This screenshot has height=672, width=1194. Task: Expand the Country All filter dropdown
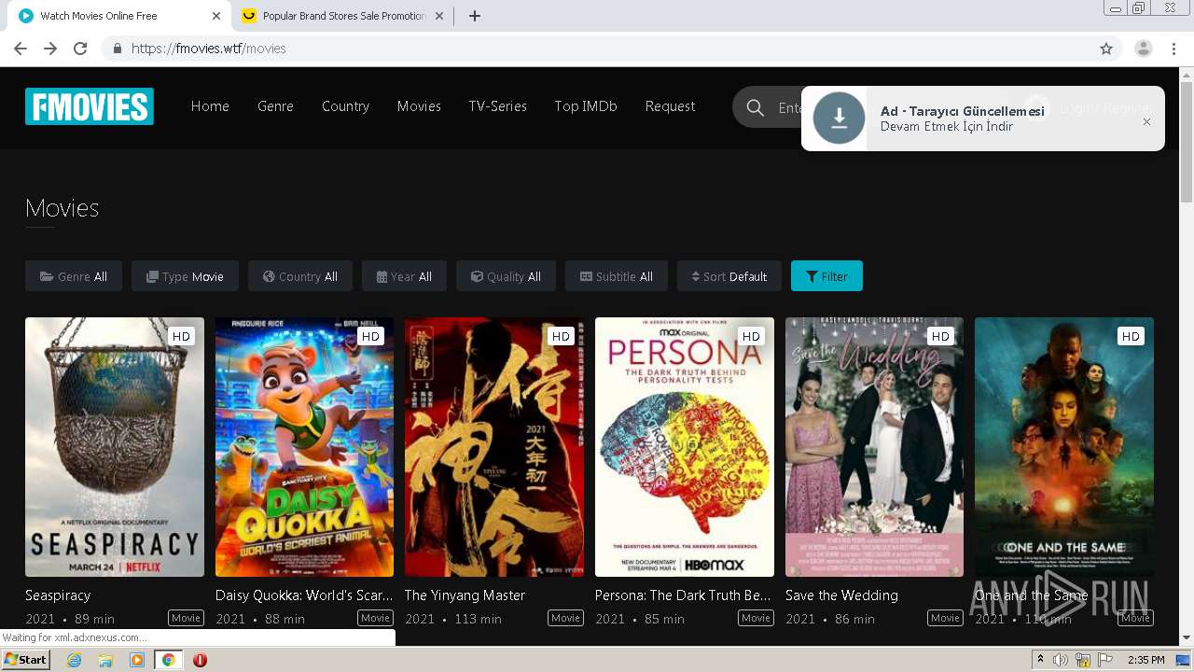300,276
